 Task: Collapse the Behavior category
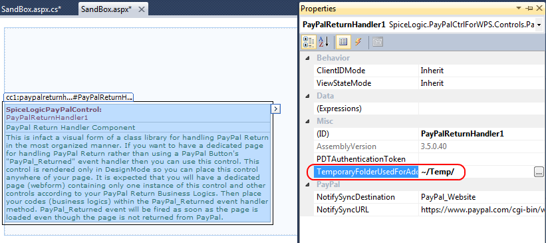coord(307,58)
